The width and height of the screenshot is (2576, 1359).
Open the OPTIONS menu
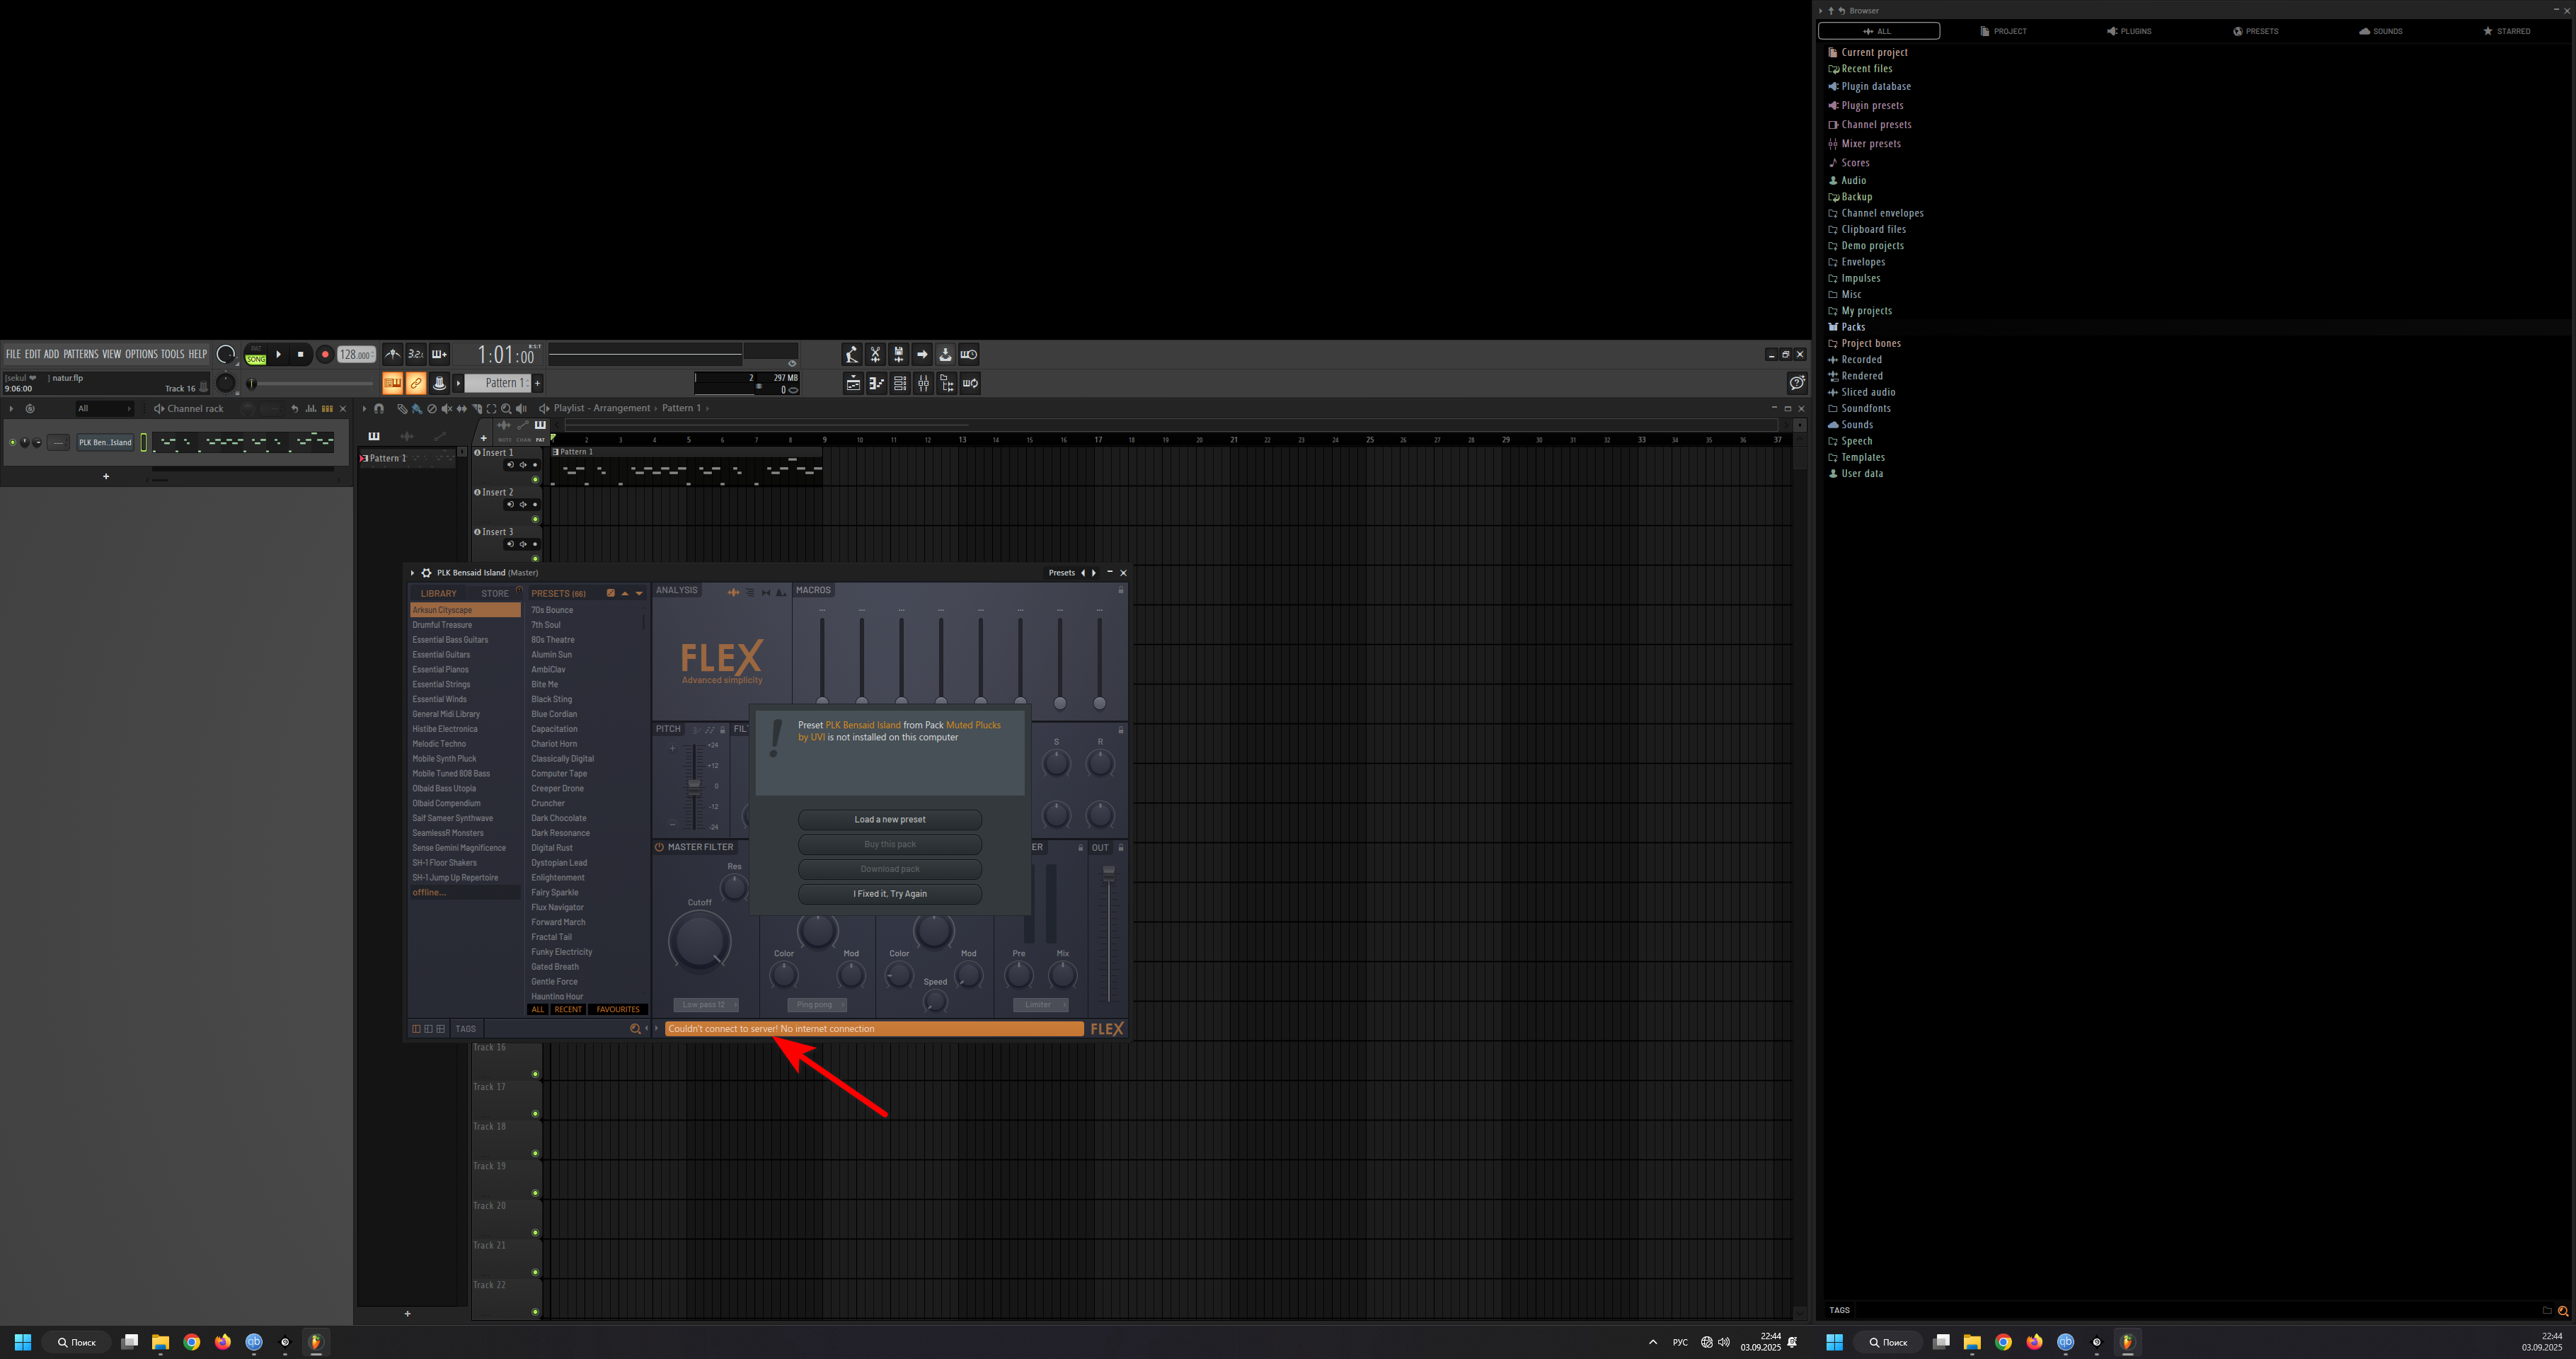pyautogui.click(x=141, y=354)
